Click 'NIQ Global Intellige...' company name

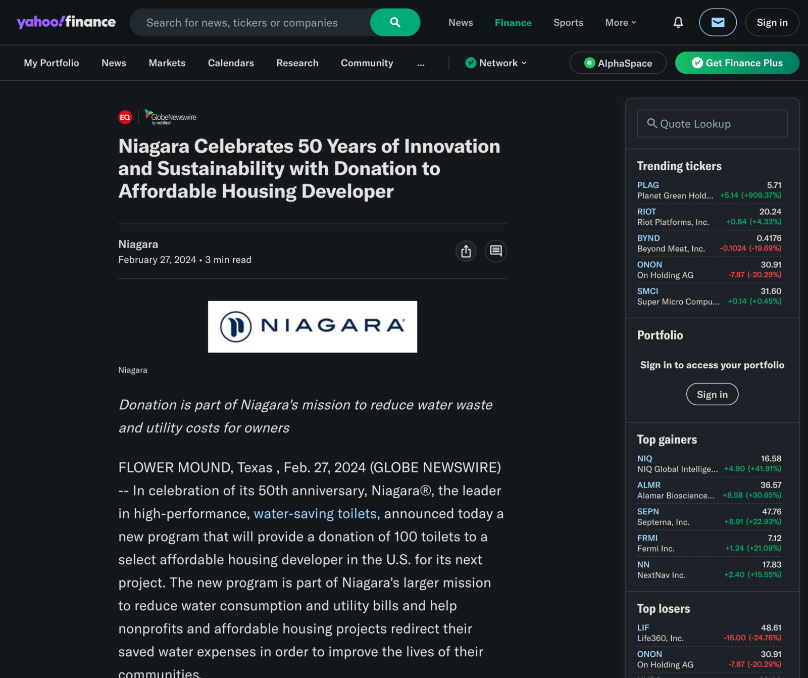(677, 469)
